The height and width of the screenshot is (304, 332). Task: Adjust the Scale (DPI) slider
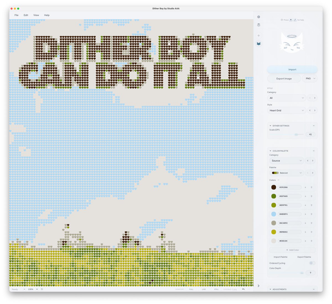point(287,134)
